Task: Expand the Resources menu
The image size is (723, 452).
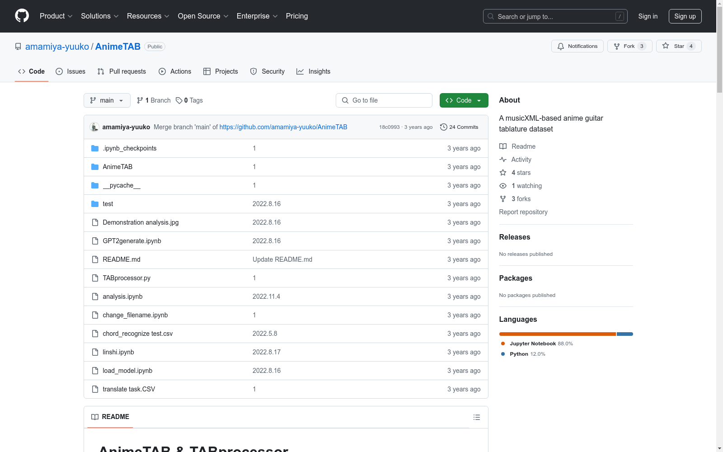Action: 148,16
